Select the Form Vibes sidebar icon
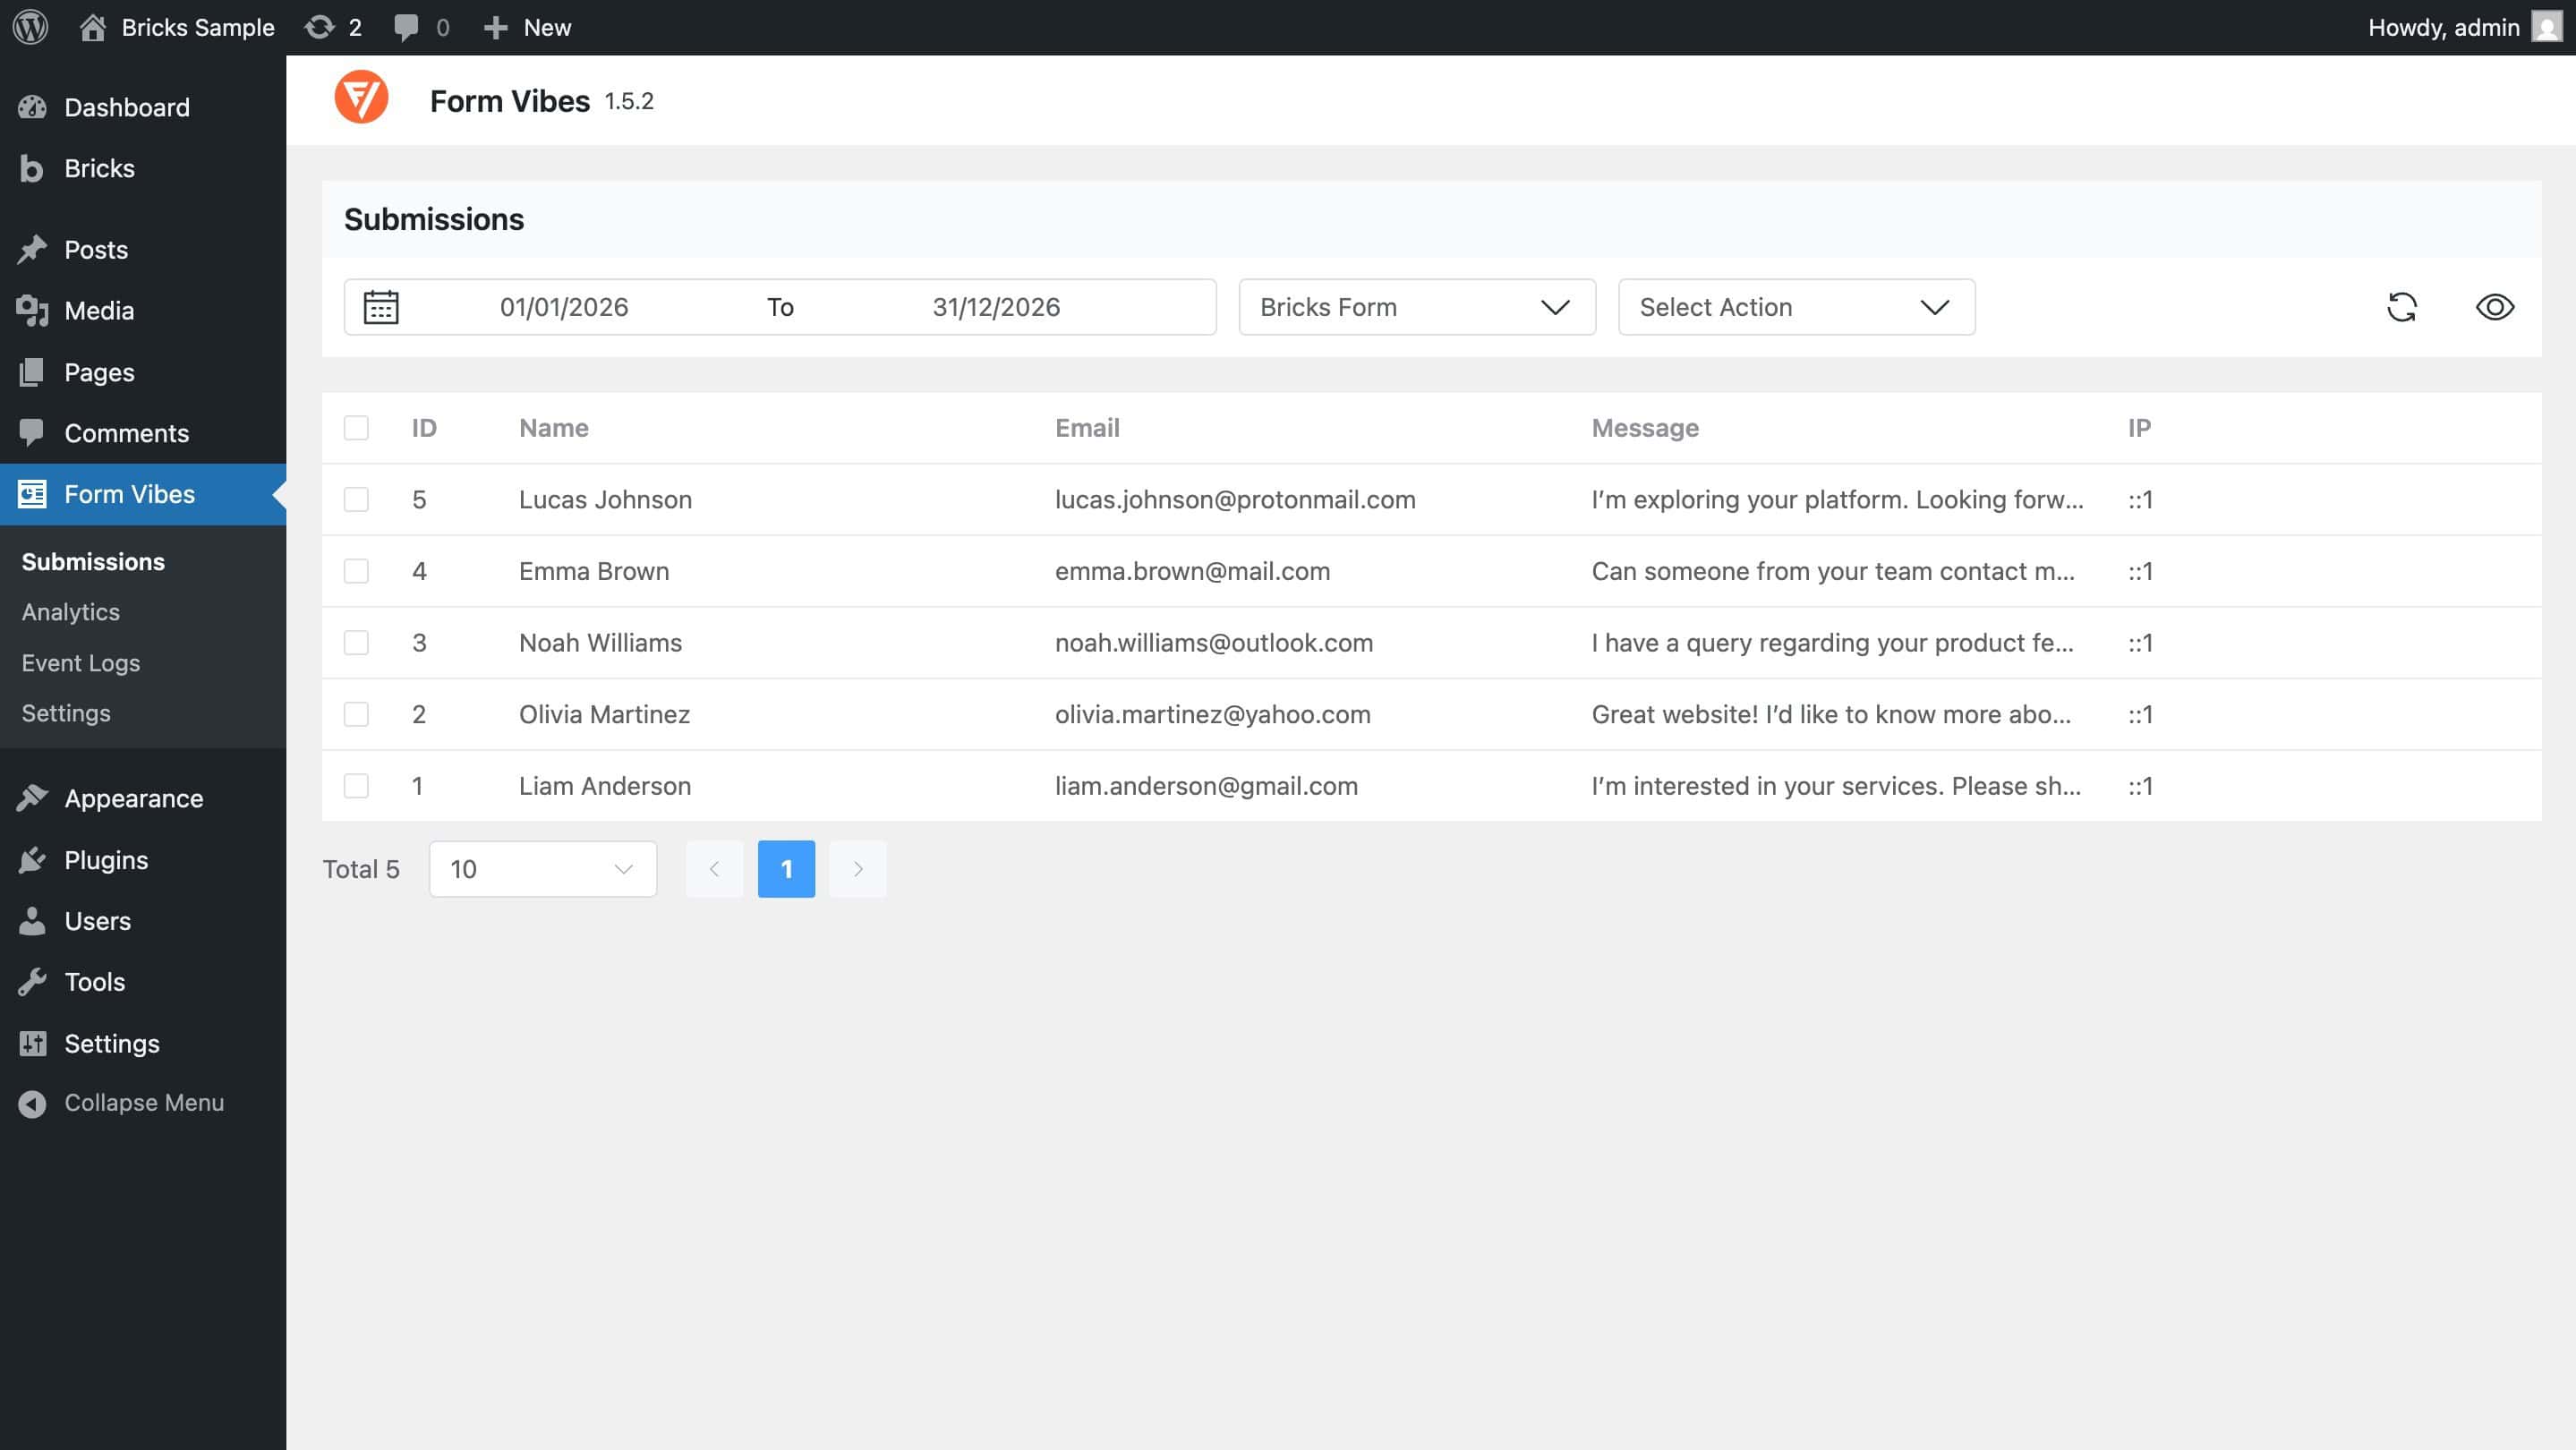This screenshot has height=1450, width=2576. [31, 493]
